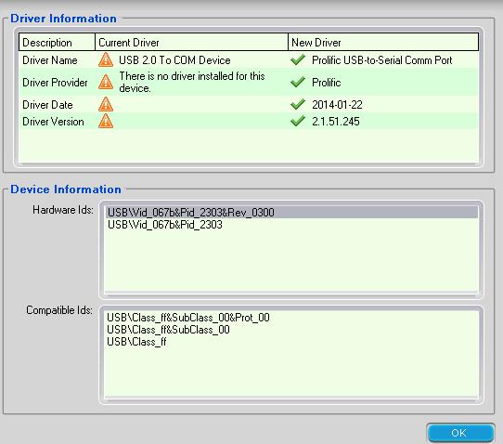
Task: Select hardware ID USB\Vid_067b&Pid_2303&Rev_0300
Action: click(291, 213)
